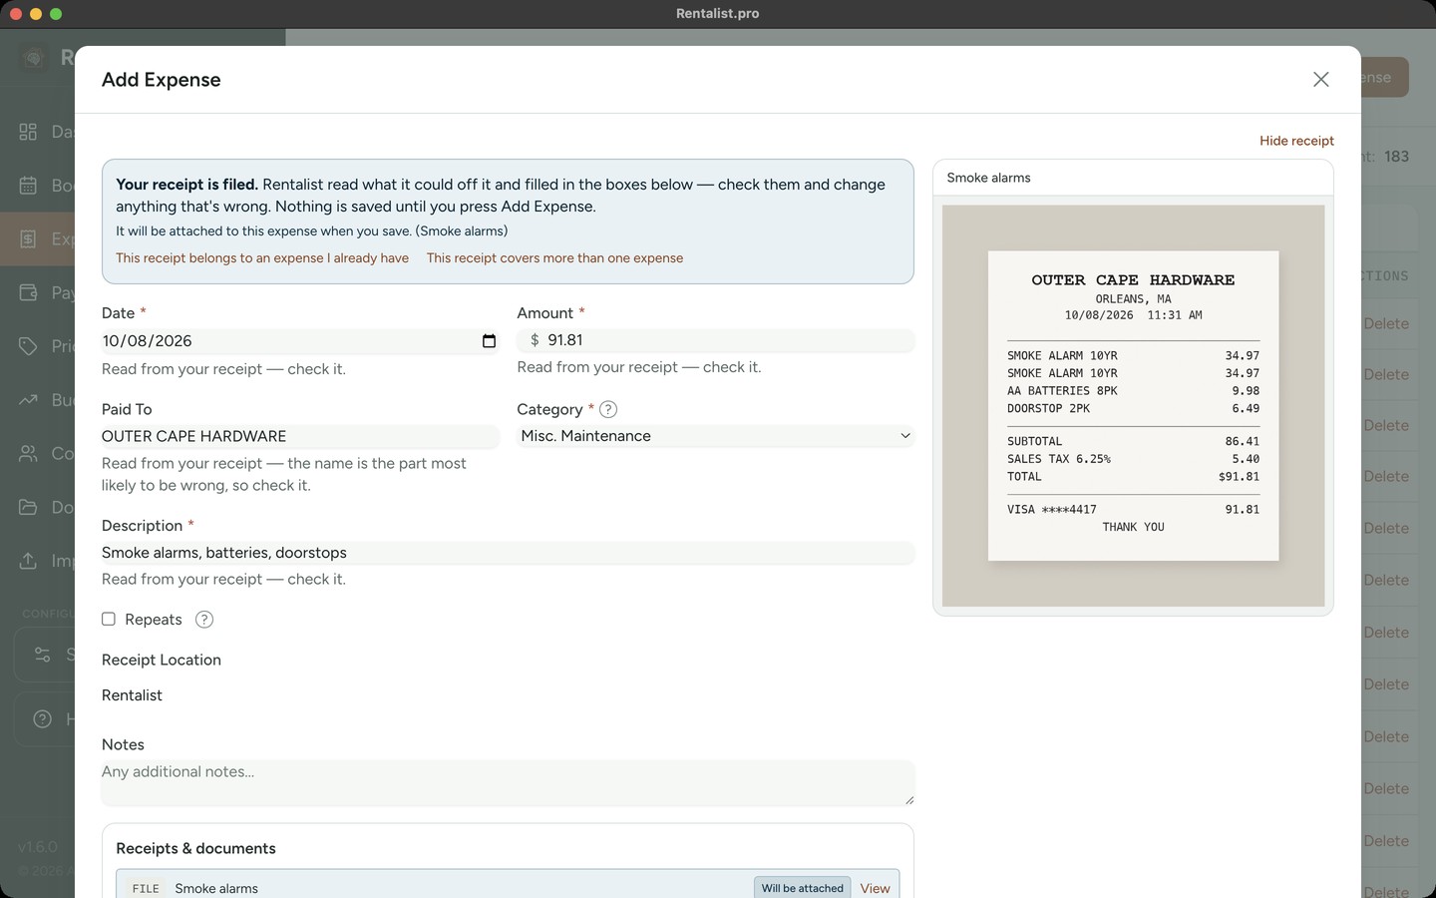
Task: Edit the Amount field
Action: click(x=715, y=340)
